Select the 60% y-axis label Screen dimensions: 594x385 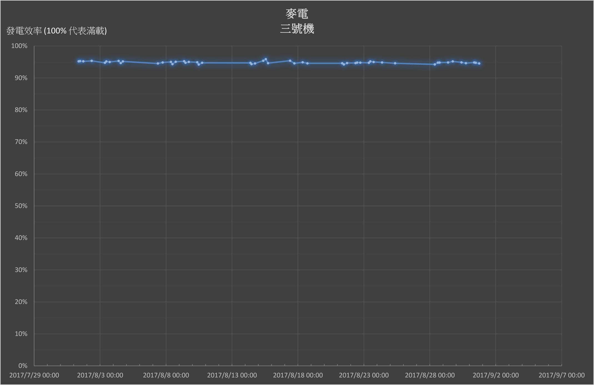pos(21,174)
